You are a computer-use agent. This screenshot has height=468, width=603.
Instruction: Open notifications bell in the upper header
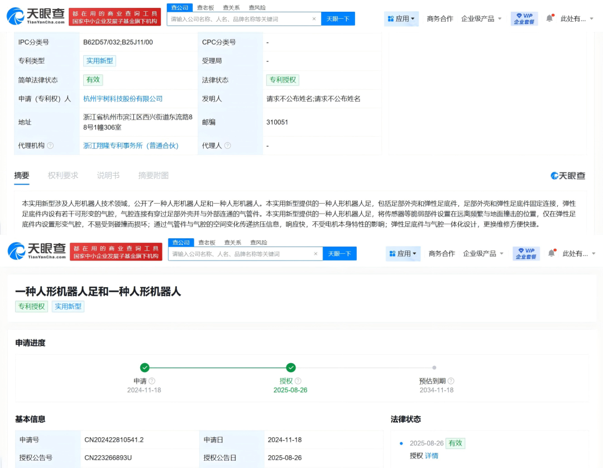tap(549, 18)
